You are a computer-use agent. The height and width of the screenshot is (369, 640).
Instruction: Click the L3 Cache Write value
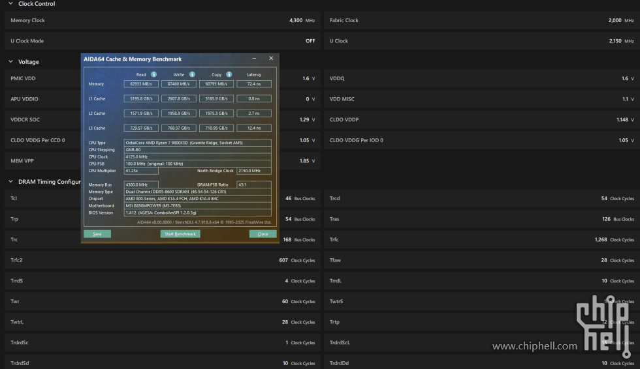(x=178, y=128)
